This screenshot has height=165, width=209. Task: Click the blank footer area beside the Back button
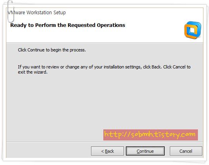tap(48, 151)
